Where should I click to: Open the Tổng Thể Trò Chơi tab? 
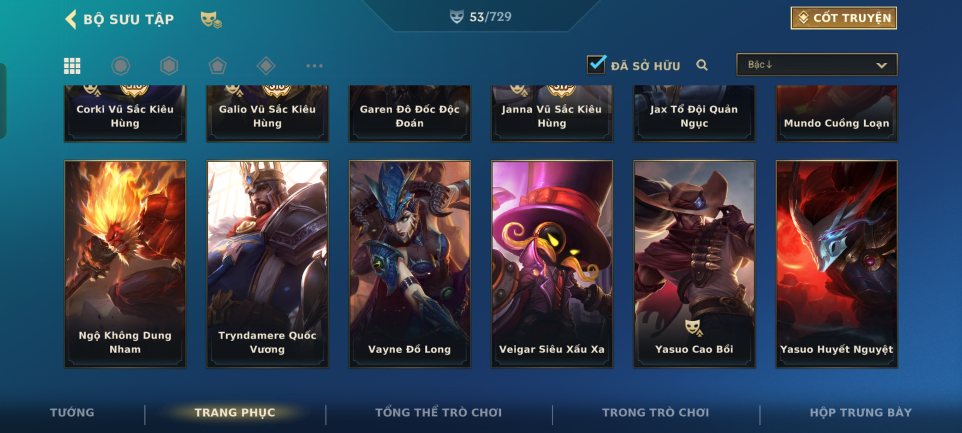[x=439, y=413]
